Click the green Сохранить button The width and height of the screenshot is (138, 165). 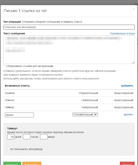click(12, 163)
